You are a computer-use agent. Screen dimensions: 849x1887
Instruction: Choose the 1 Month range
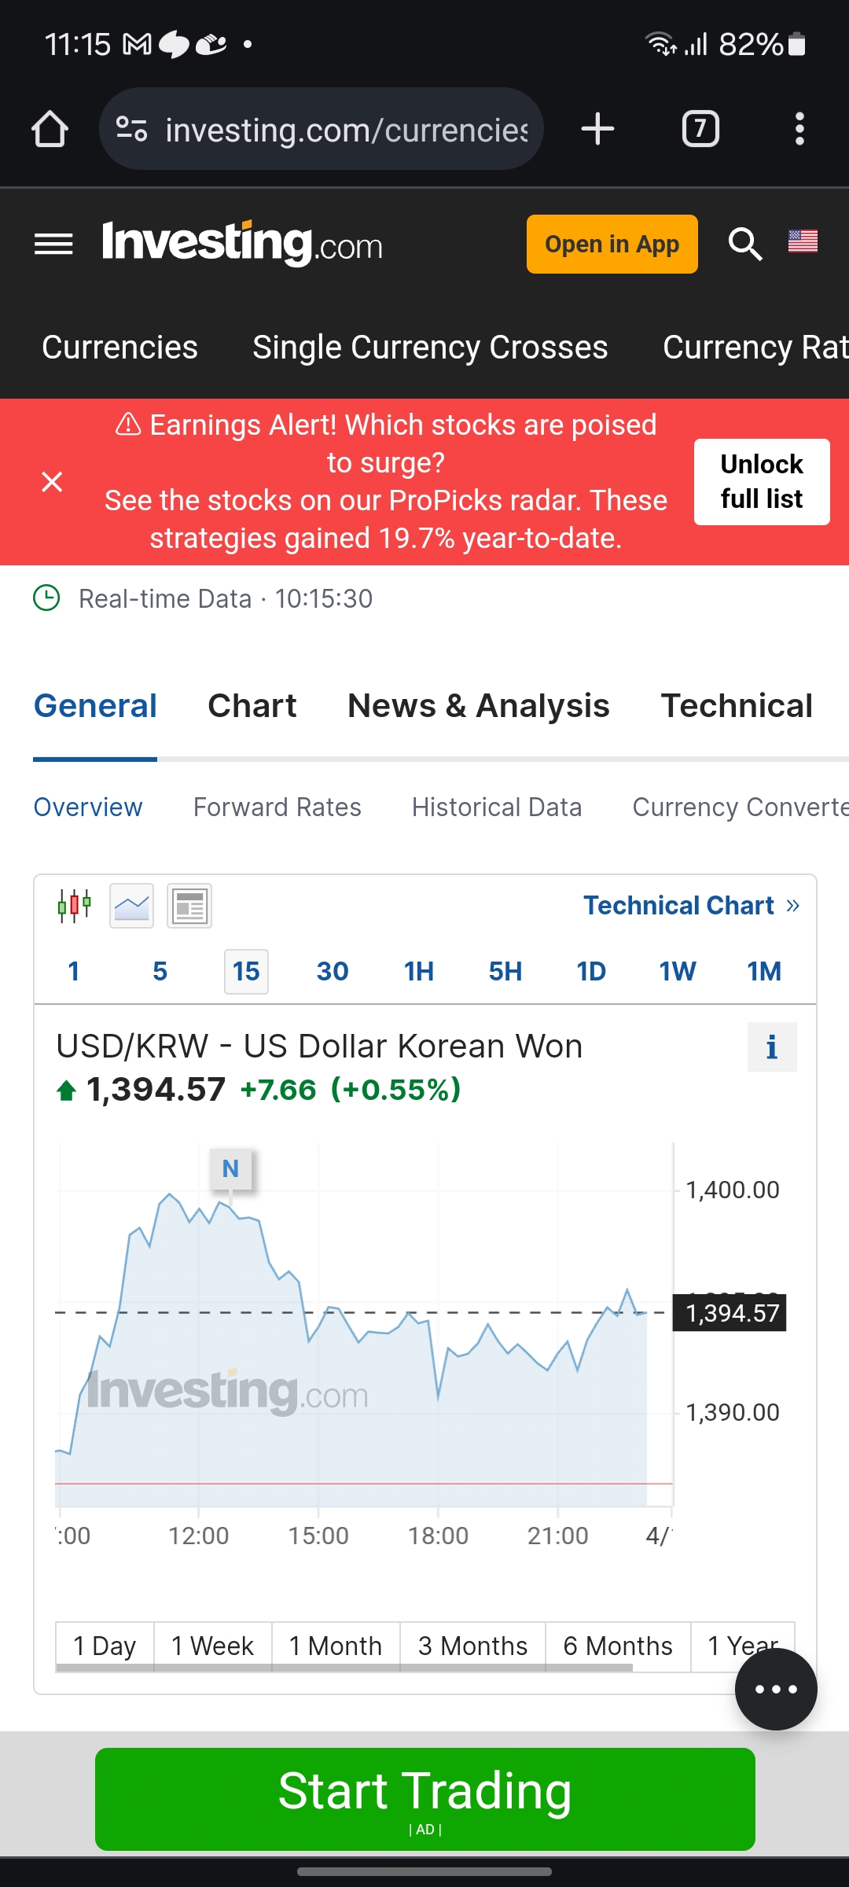click(336, 1646)
